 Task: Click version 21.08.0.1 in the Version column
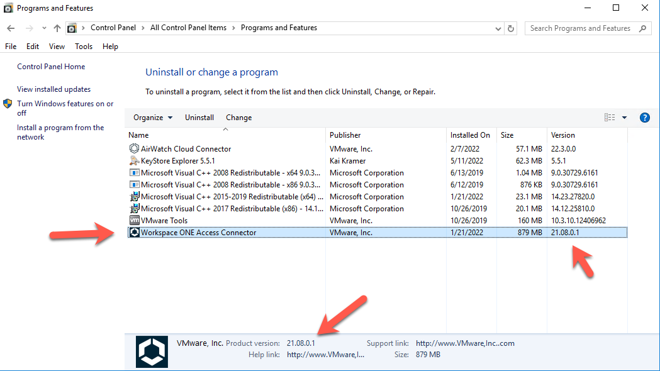pos(565,232)
